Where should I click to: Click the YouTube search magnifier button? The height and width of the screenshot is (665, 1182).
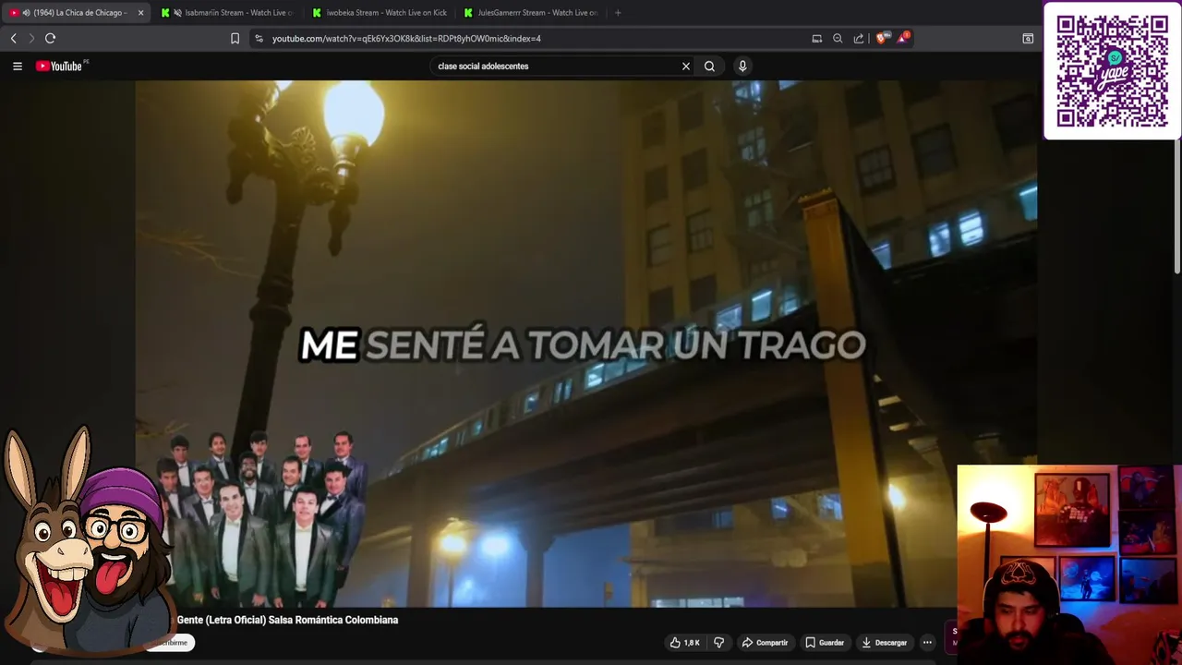[709, 66]
